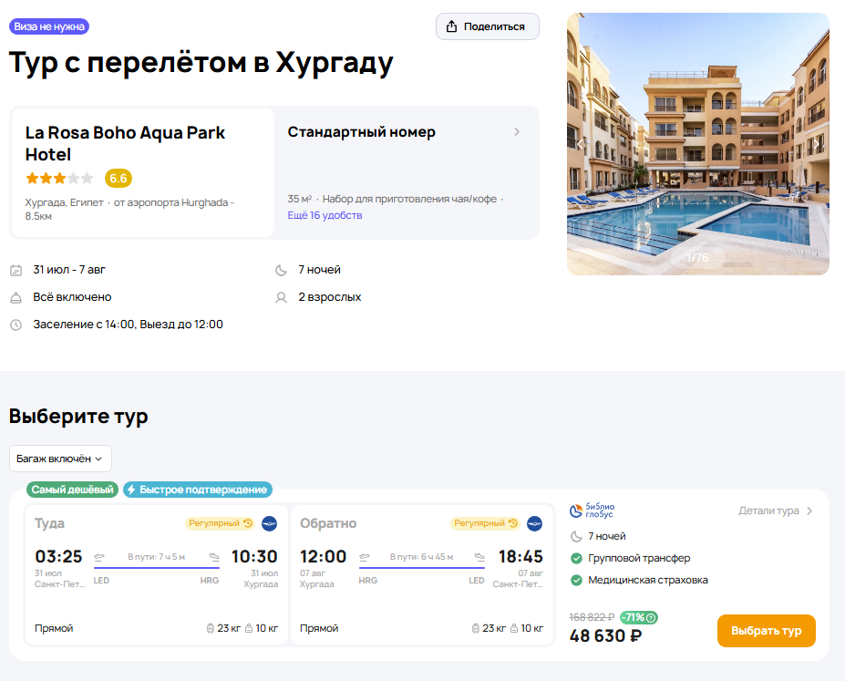Select the Самый дешёвый tag
The image size is (845, 681).
pos(73,490)
